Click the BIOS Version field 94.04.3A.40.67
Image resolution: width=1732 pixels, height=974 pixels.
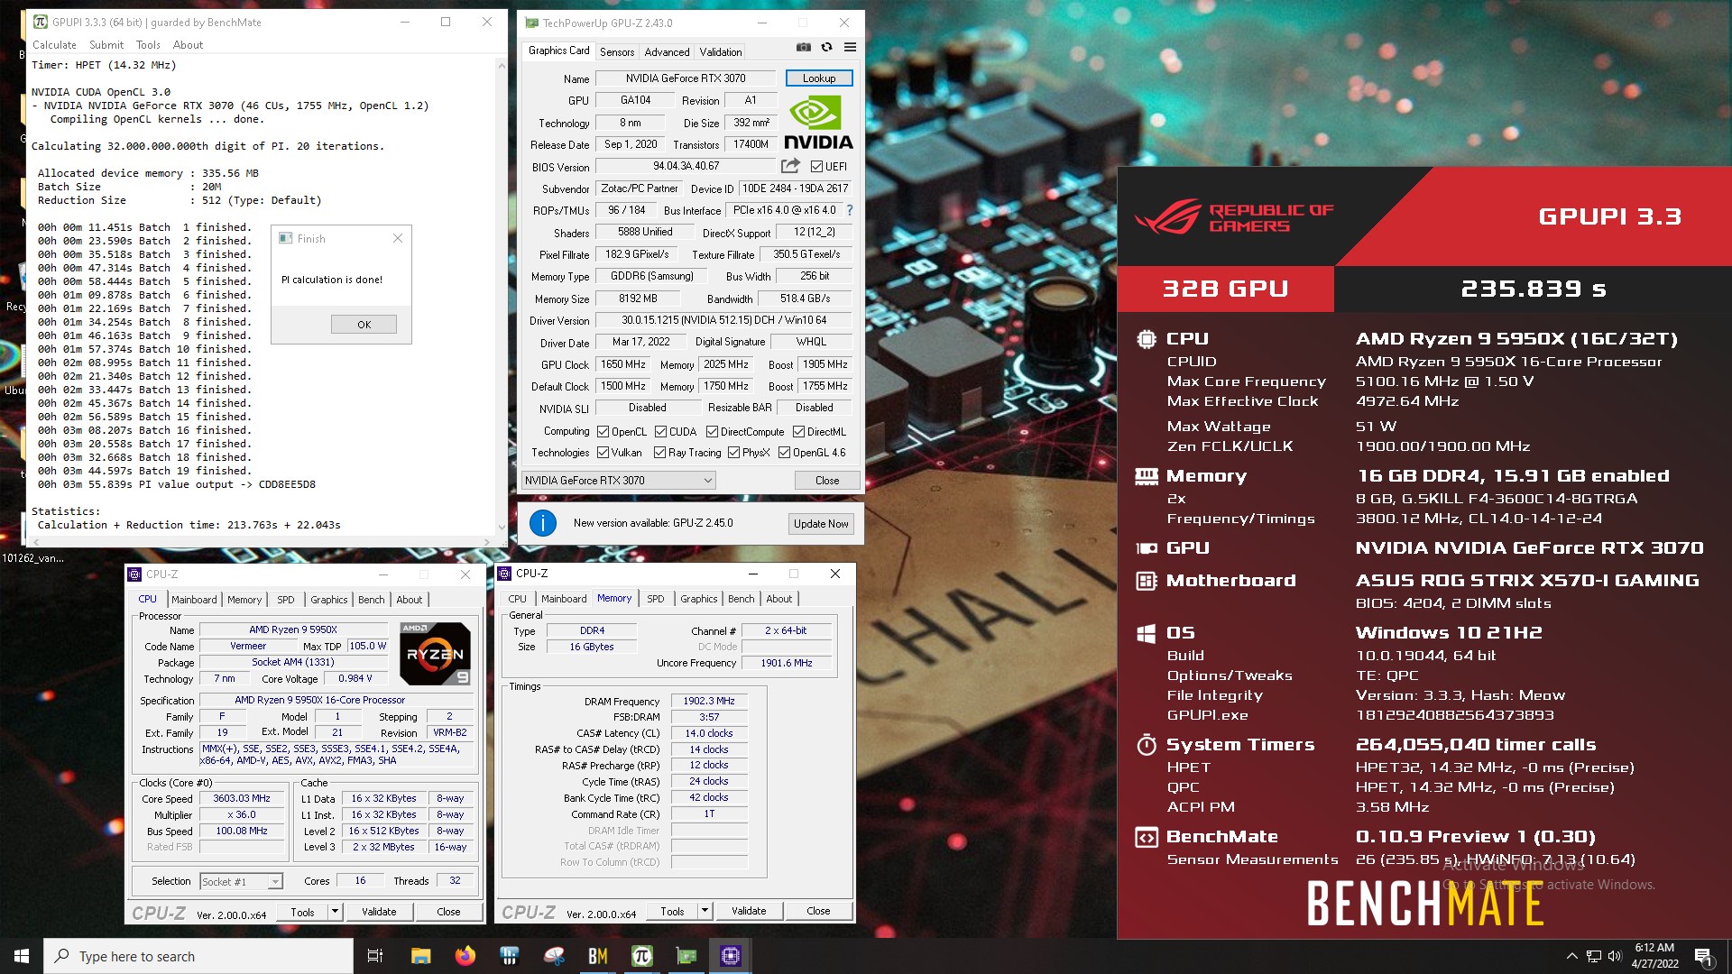686,166
